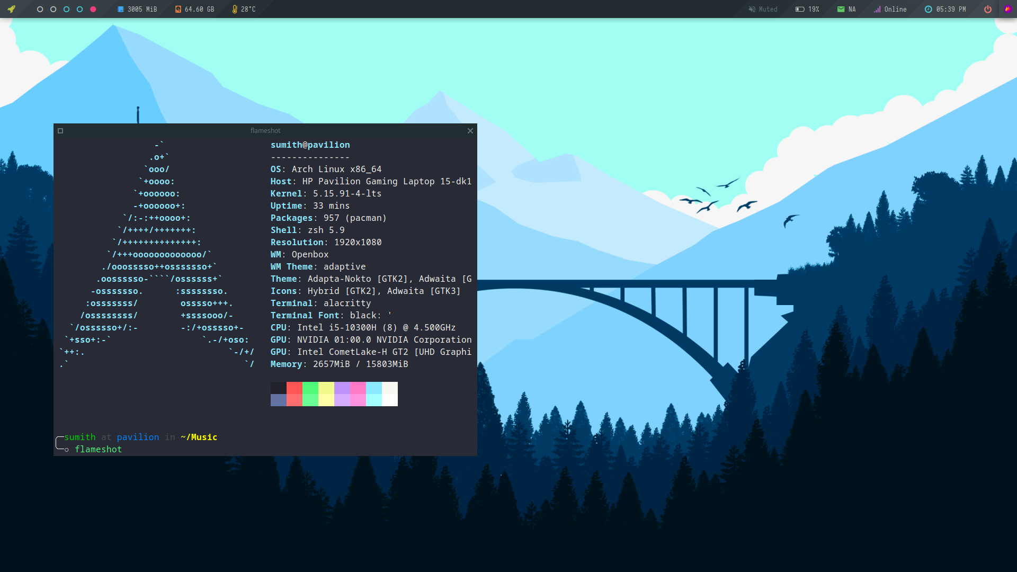
Task: Click the terminal prompt line after flameshot command
Action: (99, 449)
